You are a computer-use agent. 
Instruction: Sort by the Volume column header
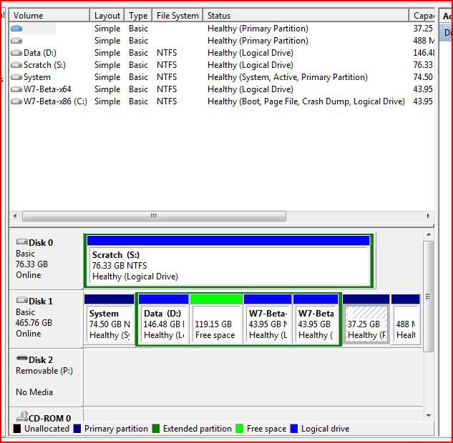(49, 15)
